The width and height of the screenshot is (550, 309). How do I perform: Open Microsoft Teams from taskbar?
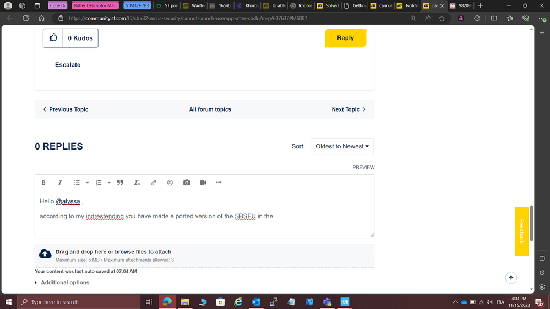327,302
